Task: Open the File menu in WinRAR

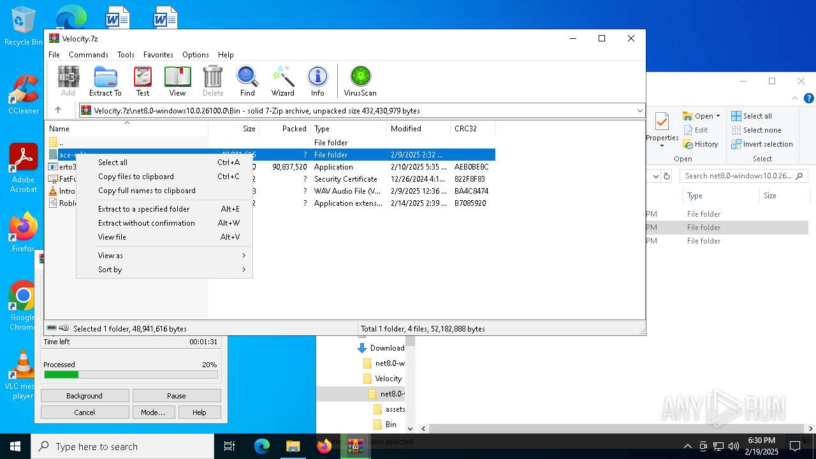Action: point(54,55)
